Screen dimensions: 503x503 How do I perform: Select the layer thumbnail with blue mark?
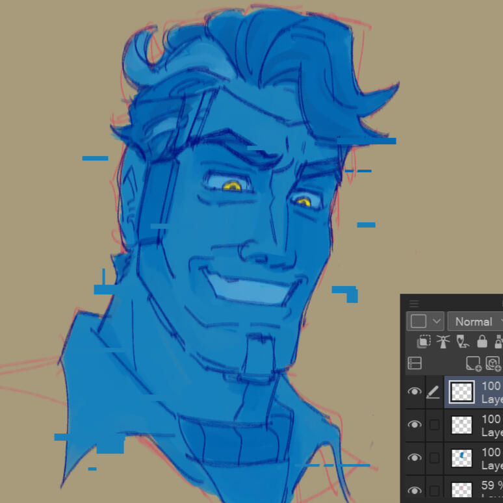click(461, 458)
